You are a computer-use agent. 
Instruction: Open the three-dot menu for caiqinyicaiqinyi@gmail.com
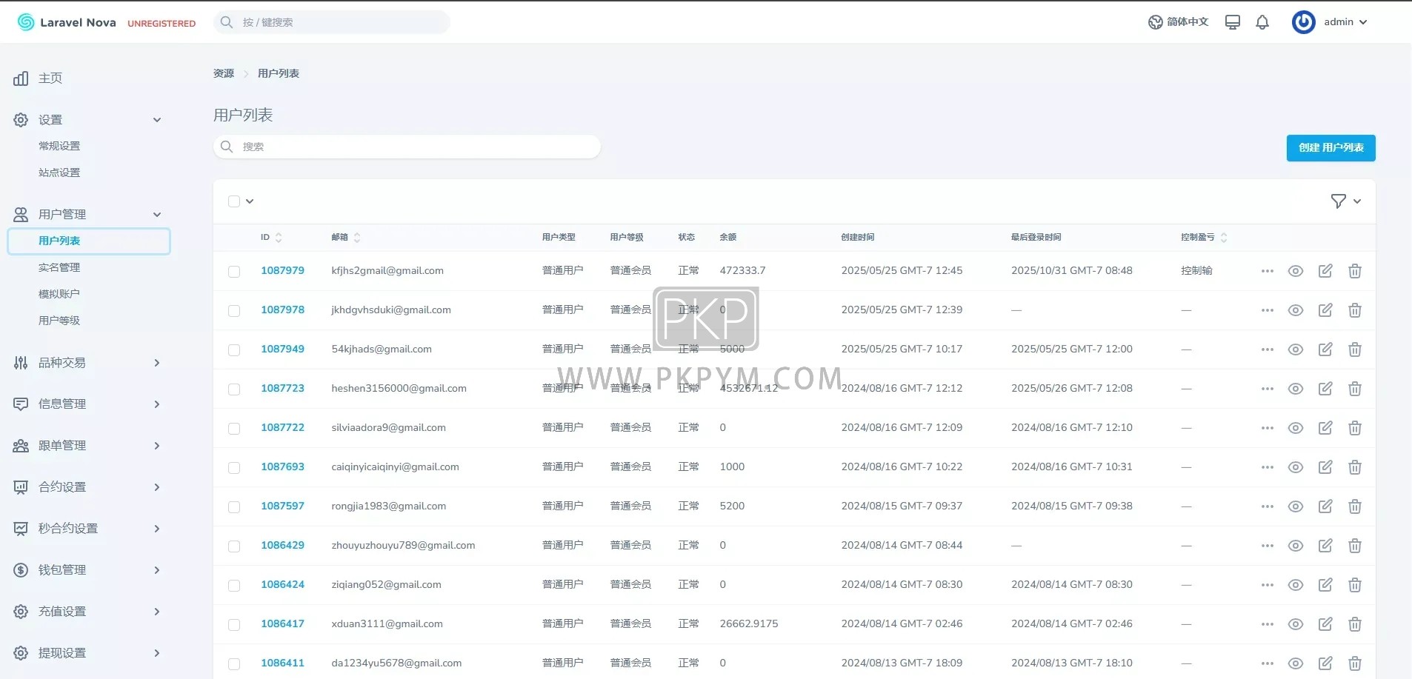(x=1268, y=467)
